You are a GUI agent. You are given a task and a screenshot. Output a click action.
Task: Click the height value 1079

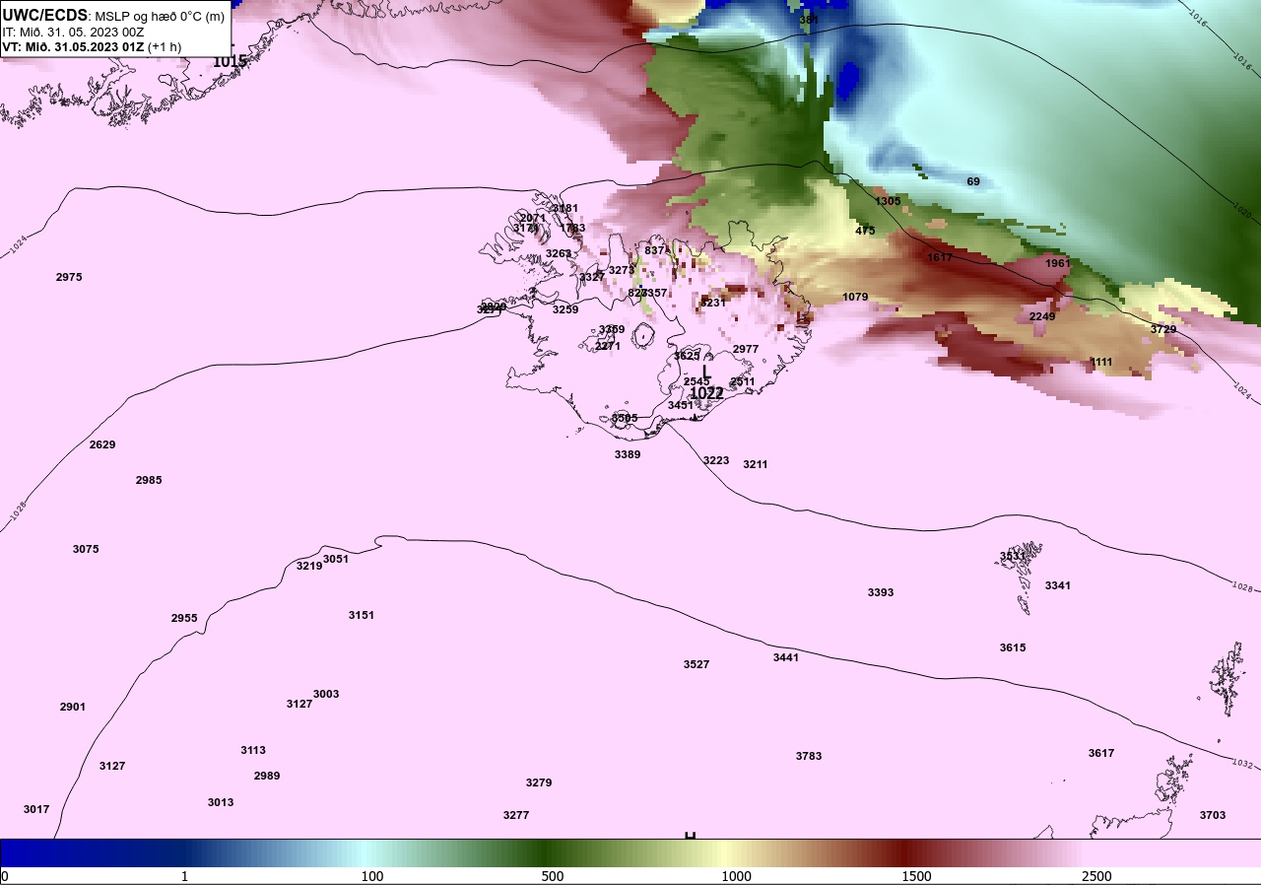tap(855, 297)
